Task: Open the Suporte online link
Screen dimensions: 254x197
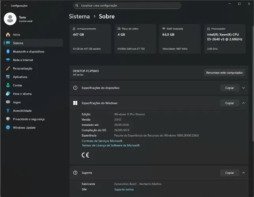Action: [x=124, y=190]
